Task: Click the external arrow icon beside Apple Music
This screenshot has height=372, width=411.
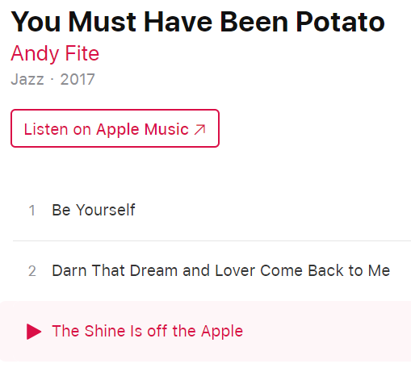Action: 200,129
